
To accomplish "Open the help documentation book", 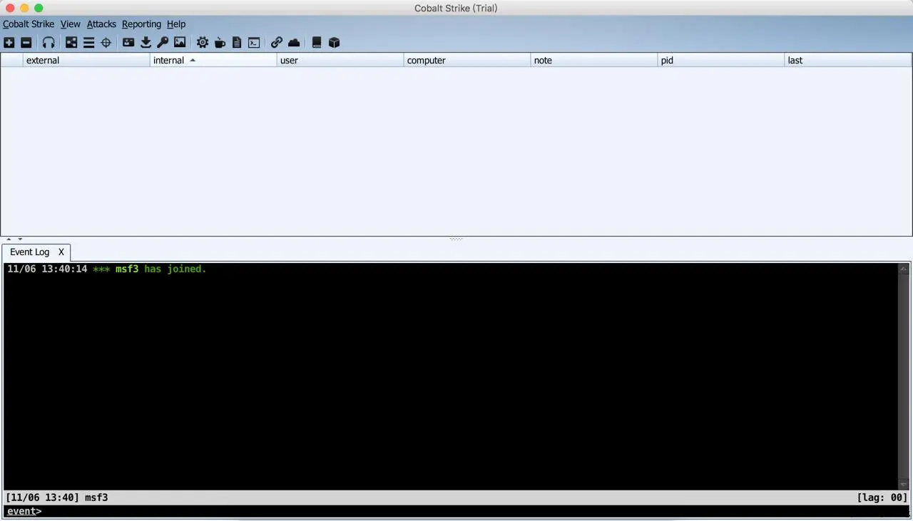I will pos(317,43).
